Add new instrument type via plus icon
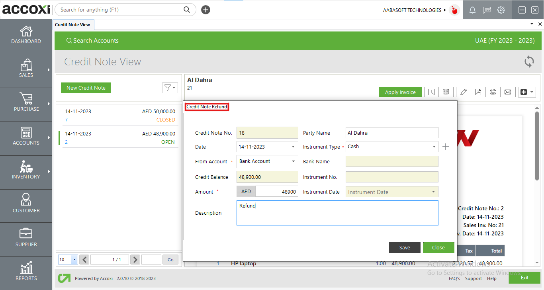 click(446, 146)
